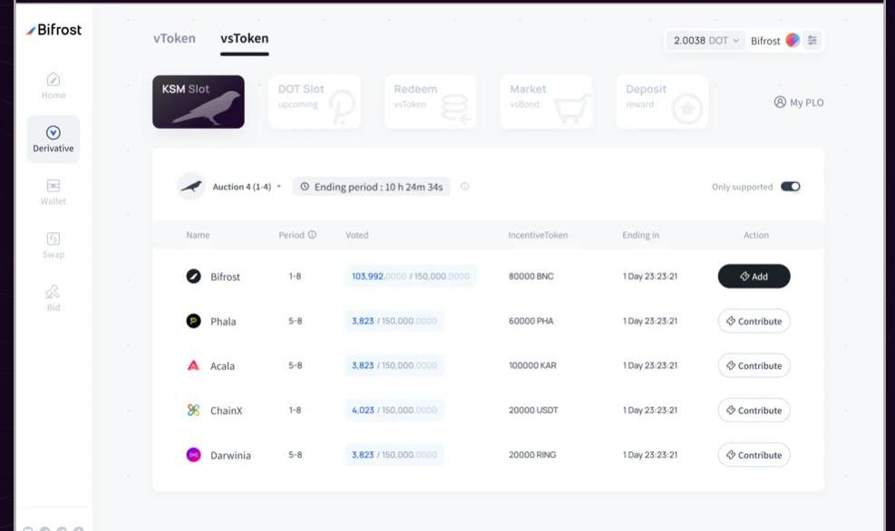Screen dimensions: 895x531
Task: Open the Bid sidebar section
Action: 54,298
